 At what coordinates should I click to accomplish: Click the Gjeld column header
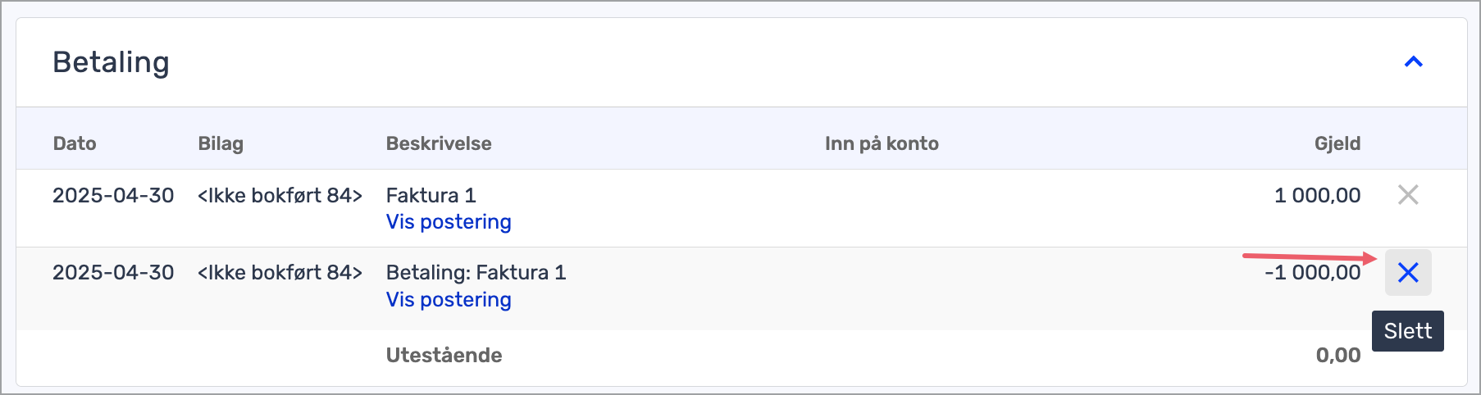pos(1337,143)
